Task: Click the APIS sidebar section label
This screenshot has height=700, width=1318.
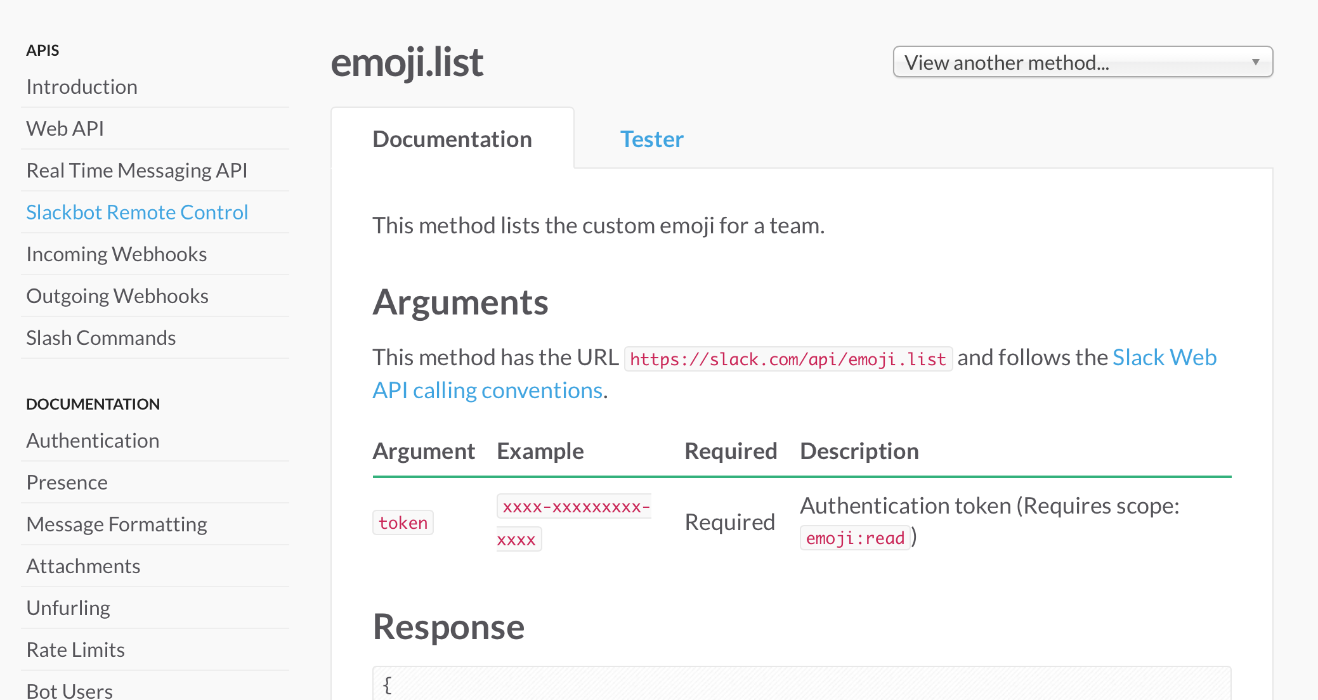Action: coord(42,50)
